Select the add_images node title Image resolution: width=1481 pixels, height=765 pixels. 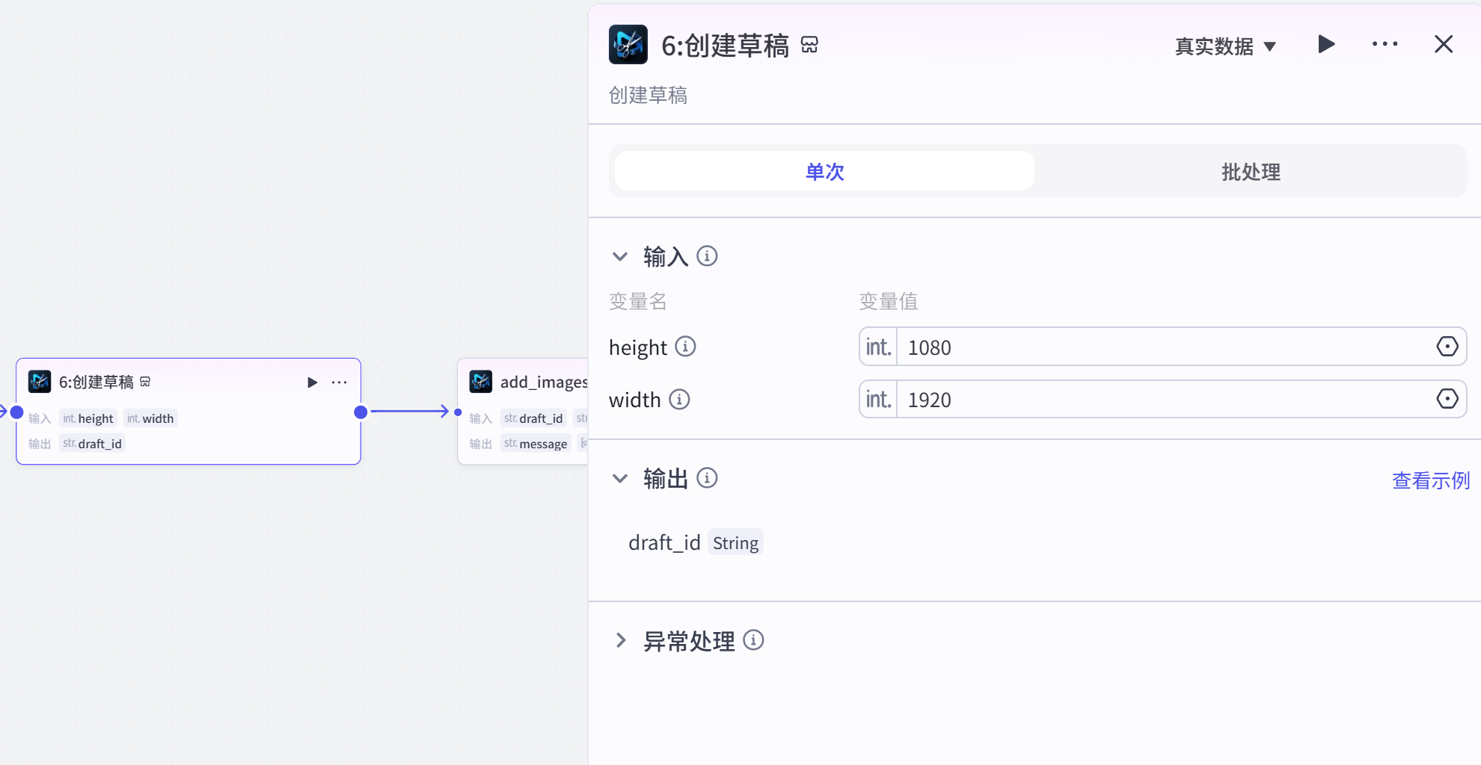pyautogui.click(x=544, y=382)
